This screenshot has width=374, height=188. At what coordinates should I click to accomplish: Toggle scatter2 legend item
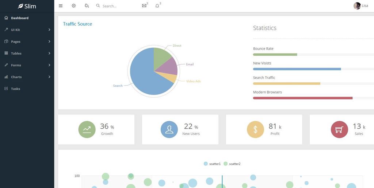point(232,164)
